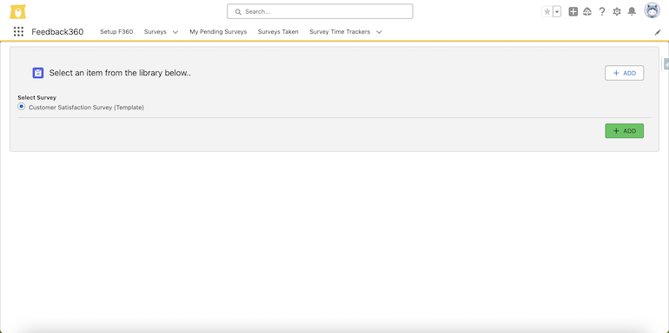This screenshot has height=333, width=669.
Task: Open the global actions plus icon
Action: [573, 12]
